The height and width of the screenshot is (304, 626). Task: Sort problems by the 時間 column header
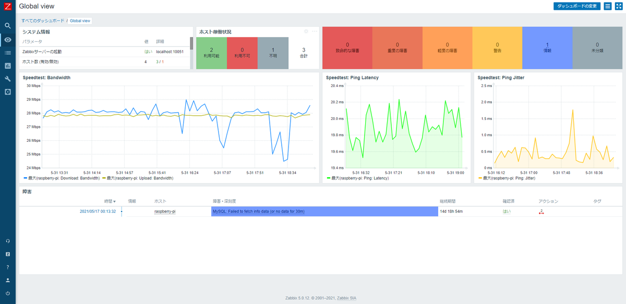pyautogui.click(x=110, y=201)
